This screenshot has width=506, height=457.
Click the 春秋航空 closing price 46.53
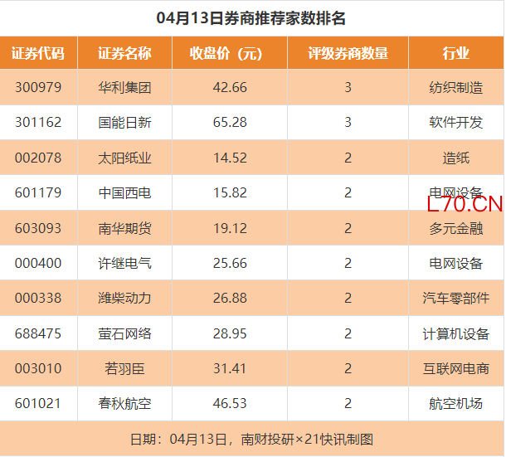click(x=230, y=404)
